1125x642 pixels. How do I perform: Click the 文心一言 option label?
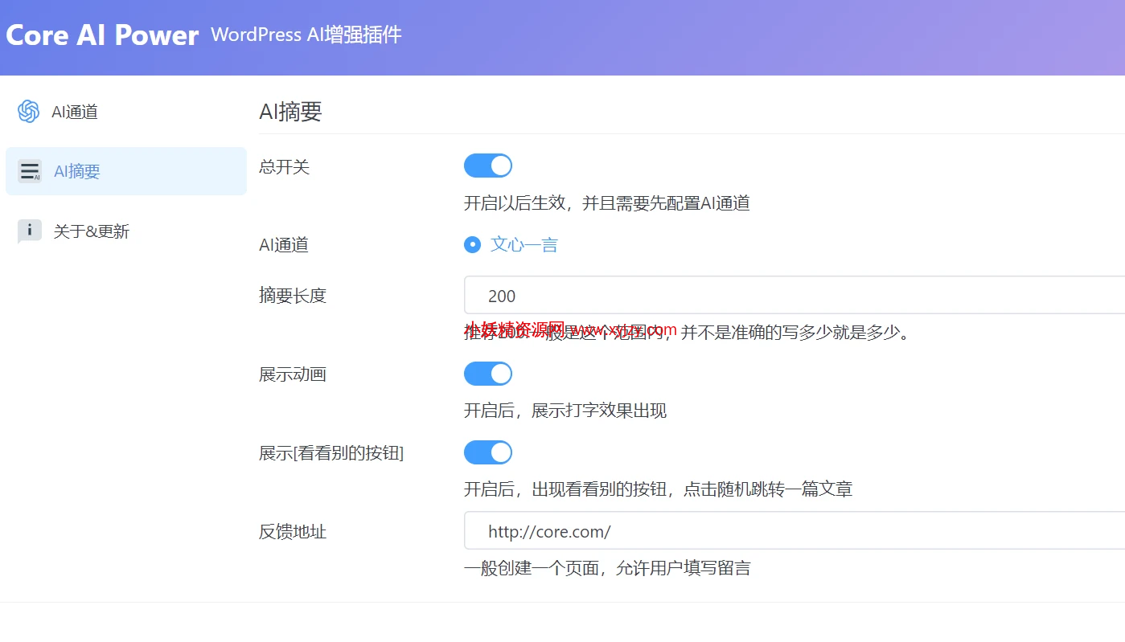coord(524,245)
